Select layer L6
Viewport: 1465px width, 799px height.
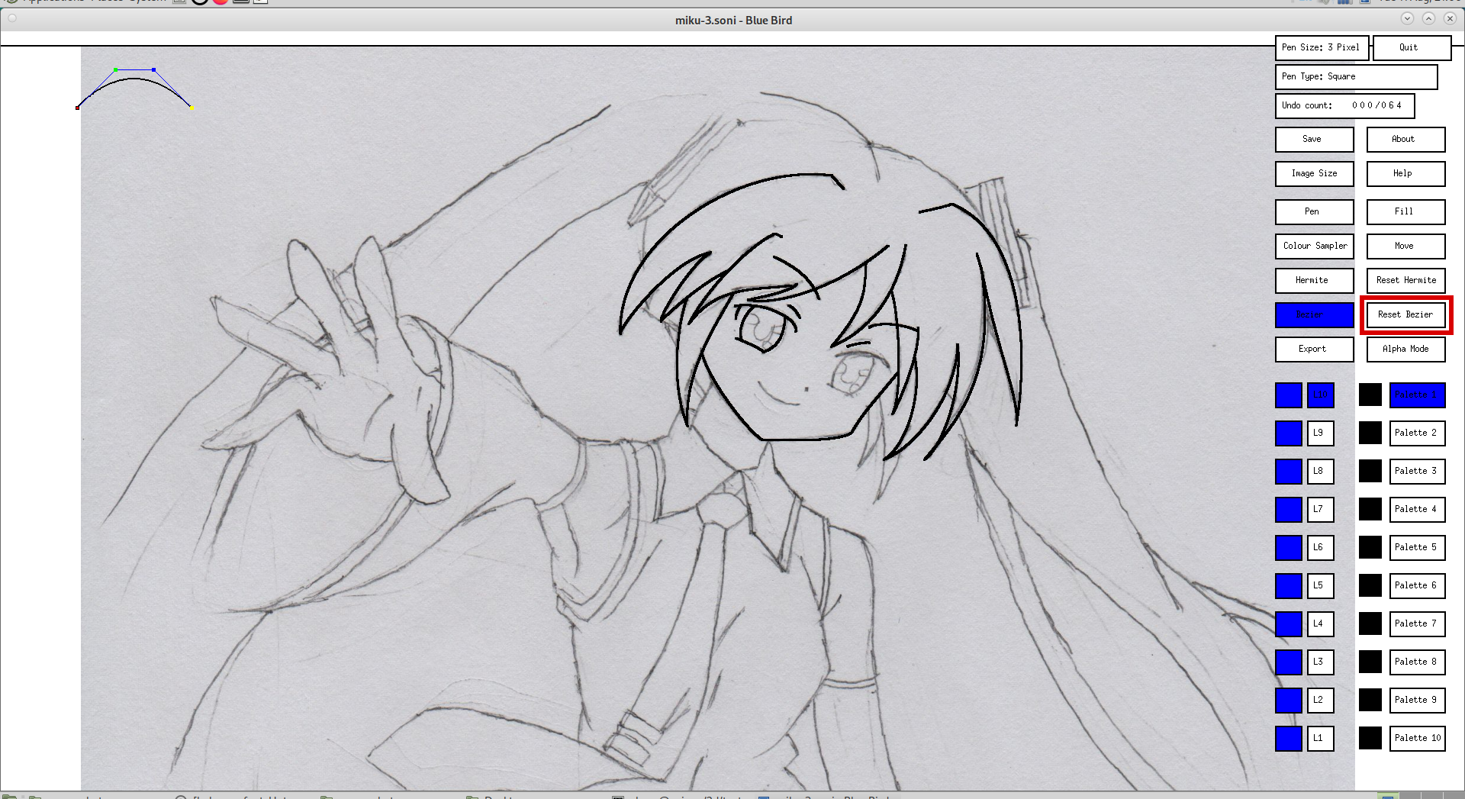coord(1320,547)
